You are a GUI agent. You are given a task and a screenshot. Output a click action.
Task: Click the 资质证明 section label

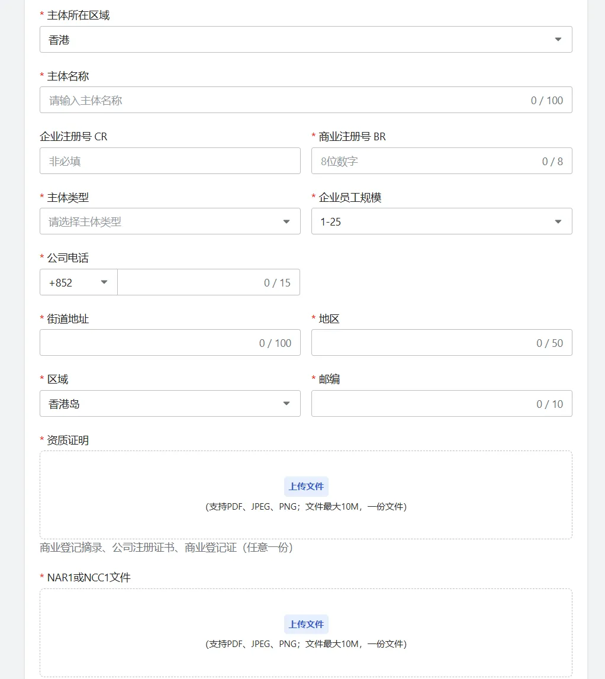coord(68,440)
